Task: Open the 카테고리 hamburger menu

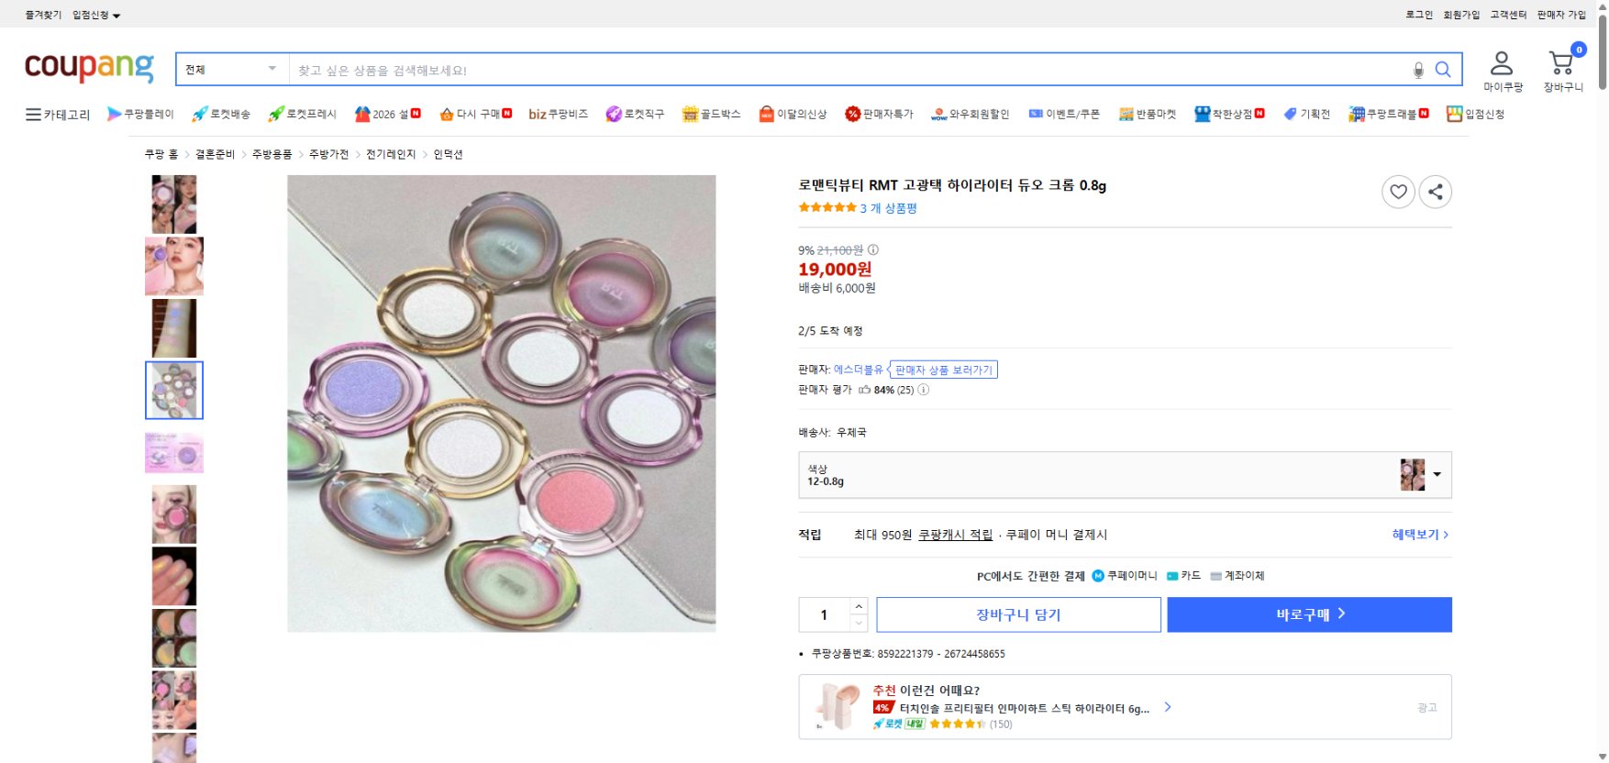Action: (57, 114)
